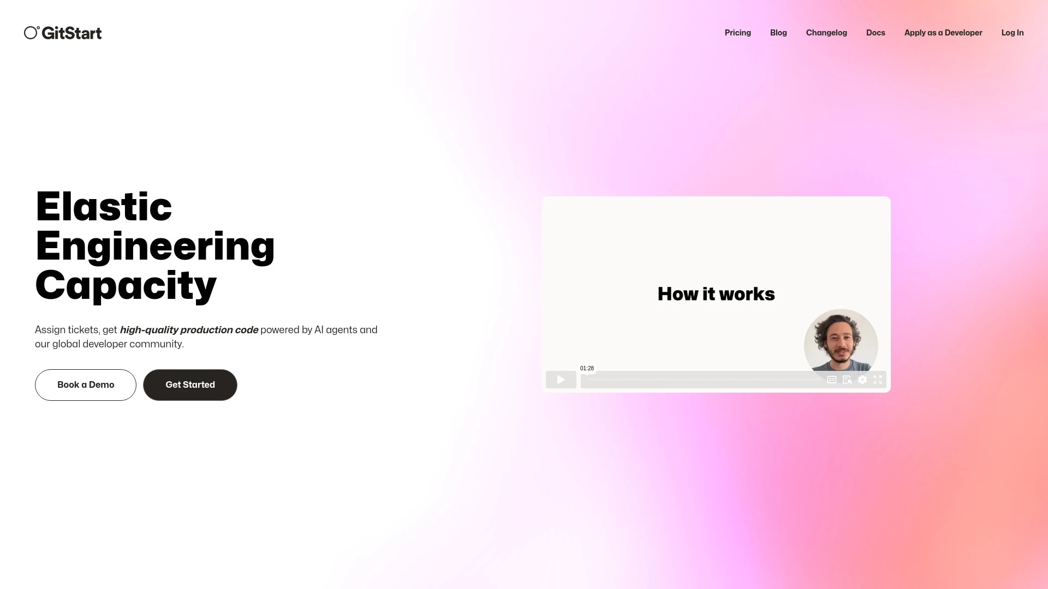Click the picture-in-picture icon on video
Image resolution: width=1048 pixels, height=589 pixels.
coord(847,379)
